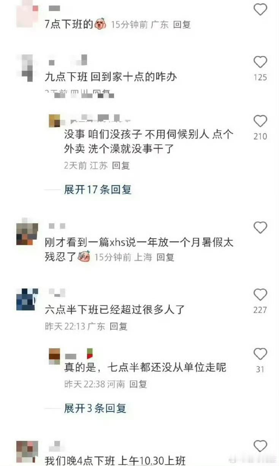Open avatar of the 九点下班 commenter

point(27,67)
